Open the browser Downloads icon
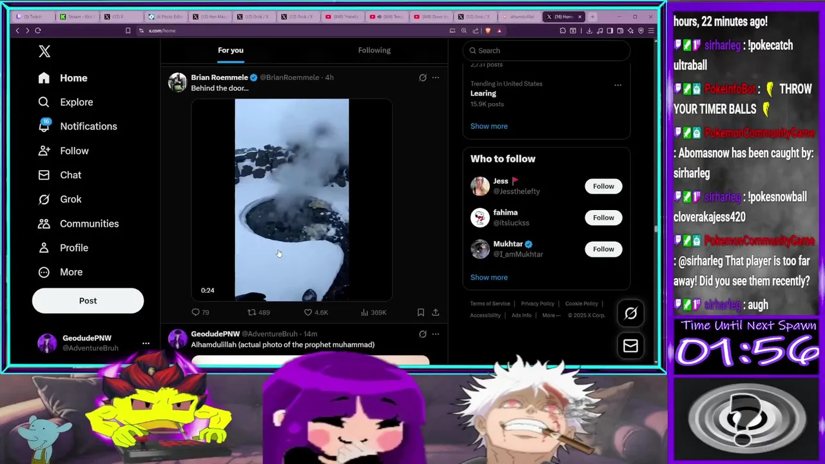 click(x=590, y=30)
